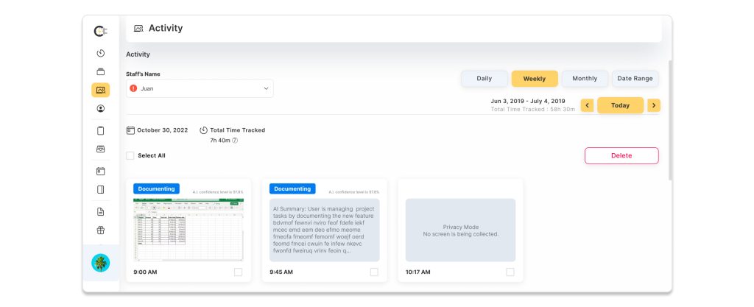Screen dimensions: 754x307
Task: Check the box for the 9:00 AM screenshot
Action: coord(238,272)
